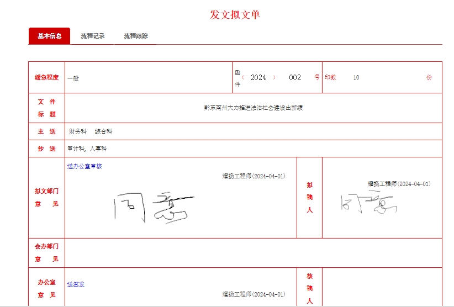Click the 办公室意见 label
This screenshot has height=307, width=454.
46,288
